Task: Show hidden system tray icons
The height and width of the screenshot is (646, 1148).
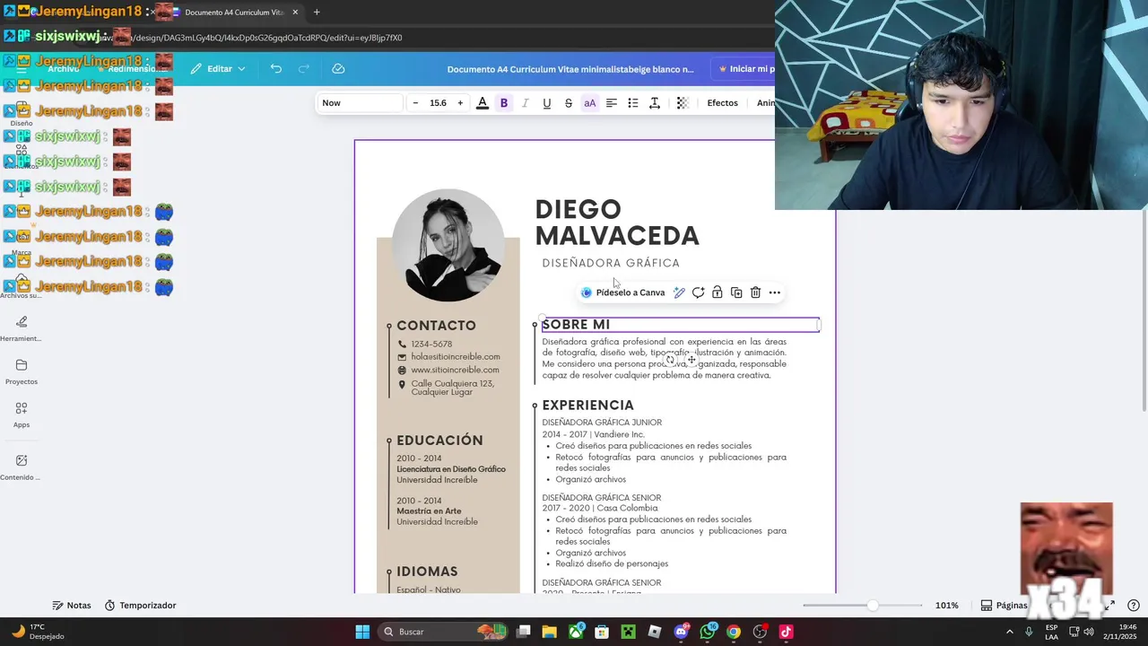Action: (x=1010, y=632)
